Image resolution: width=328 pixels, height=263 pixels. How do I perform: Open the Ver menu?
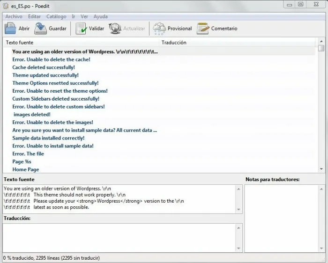(84, 16)
